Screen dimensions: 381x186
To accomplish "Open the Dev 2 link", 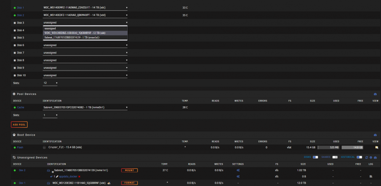I will [x=22, y=170].
